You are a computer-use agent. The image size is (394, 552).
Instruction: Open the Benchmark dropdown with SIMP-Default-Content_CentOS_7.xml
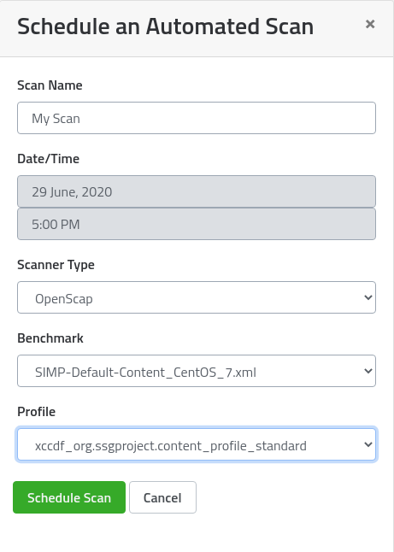[x=197, y=371]
